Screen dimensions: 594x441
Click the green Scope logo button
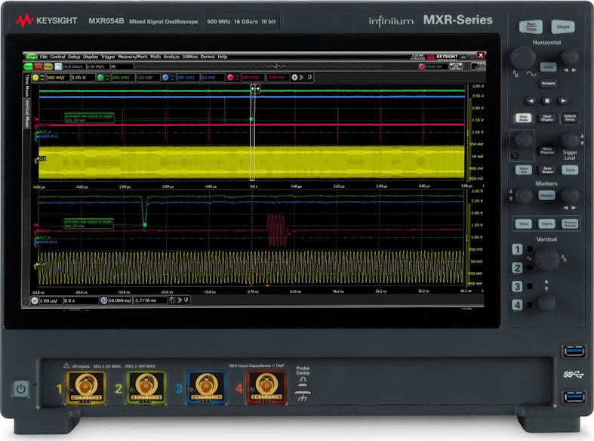point(32,57)
